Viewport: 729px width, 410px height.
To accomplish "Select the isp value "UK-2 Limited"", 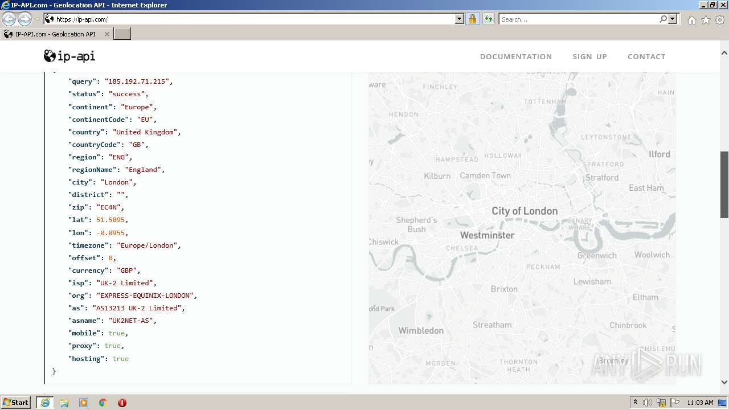I will coord(124,282).
